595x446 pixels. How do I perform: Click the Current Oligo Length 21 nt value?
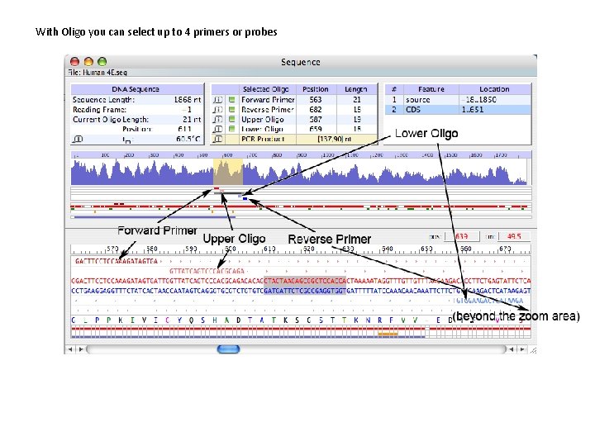(192, 120)
